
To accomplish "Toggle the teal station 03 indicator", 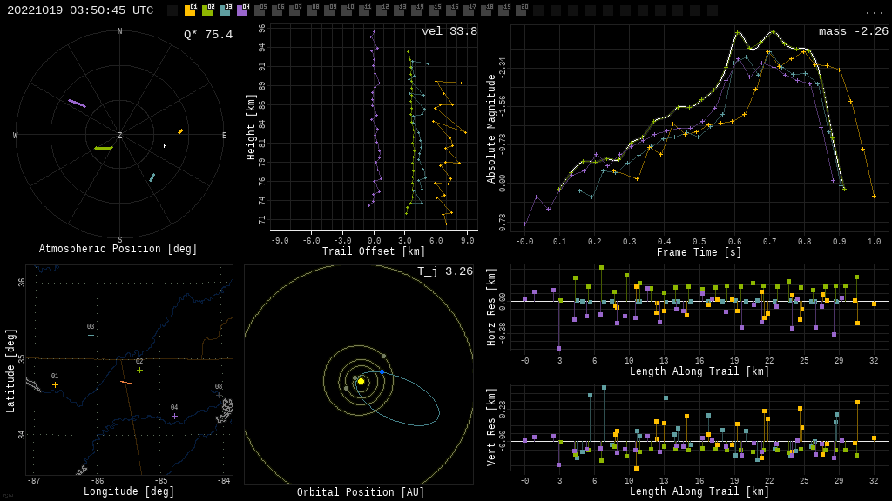I will tap(225, 10).
